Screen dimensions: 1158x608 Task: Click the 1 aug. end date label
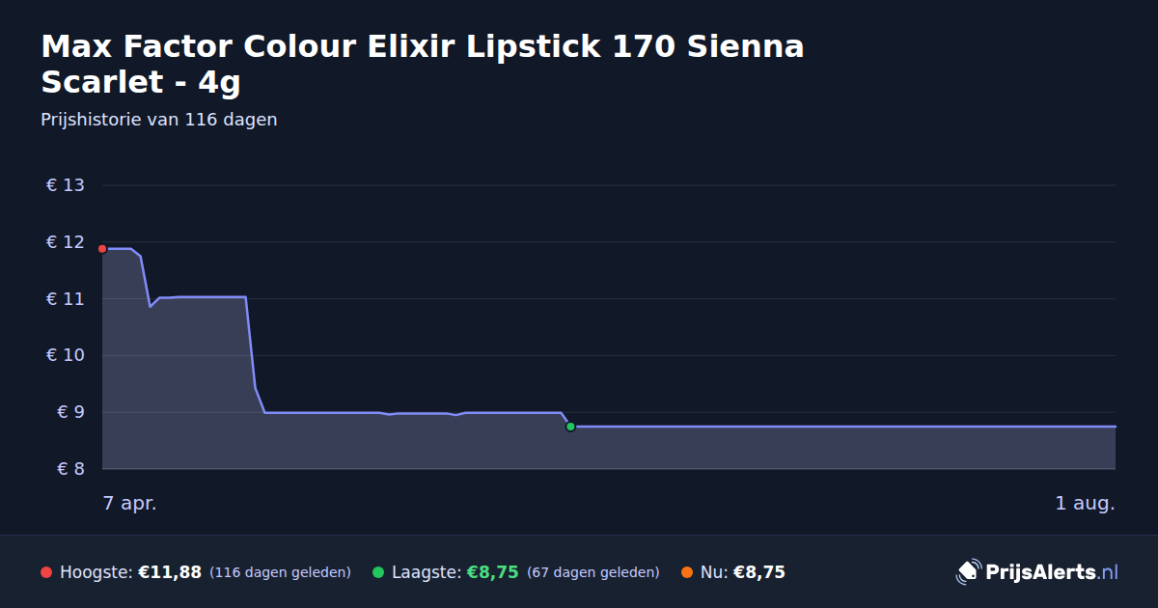click(1085, 503)
